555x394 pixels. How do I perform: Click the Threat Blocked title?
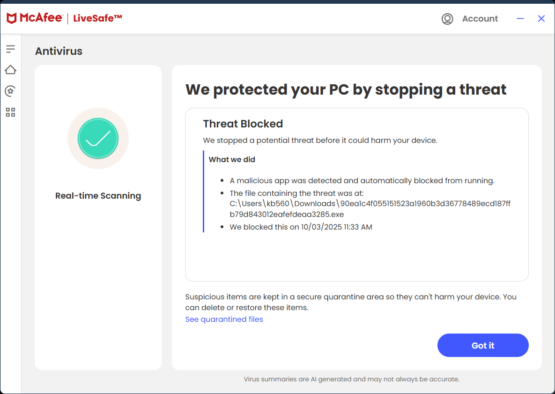243,124
